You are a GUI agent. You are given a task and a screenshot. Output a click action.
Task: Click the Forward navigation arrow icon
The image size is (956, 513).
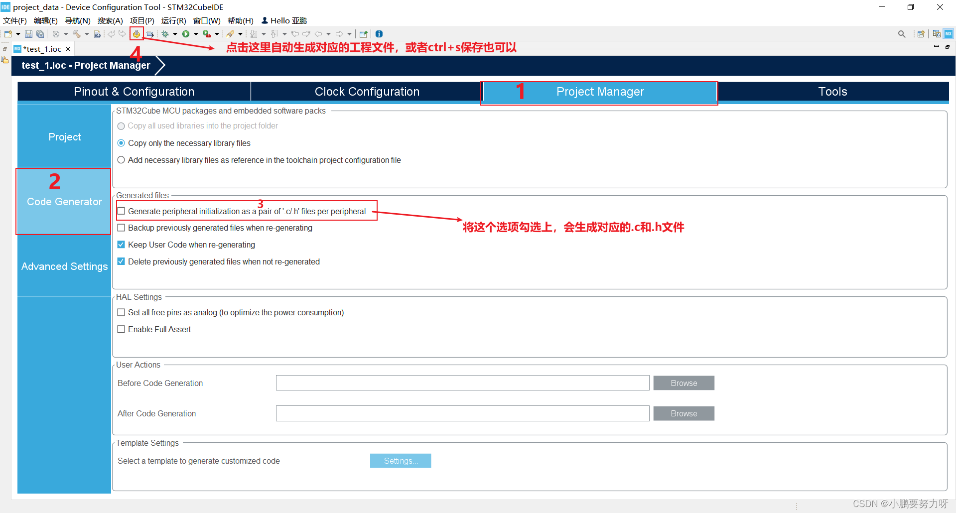[x=339, y=34]
